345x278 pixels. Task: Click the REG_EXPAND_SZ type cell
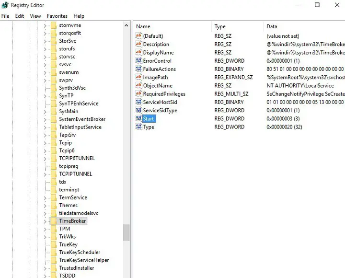click(x=233, y=77)
